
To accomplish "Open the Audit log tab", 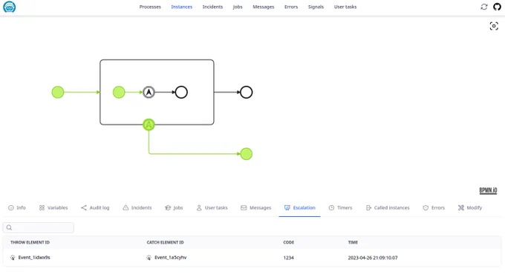I will [95, 208].
